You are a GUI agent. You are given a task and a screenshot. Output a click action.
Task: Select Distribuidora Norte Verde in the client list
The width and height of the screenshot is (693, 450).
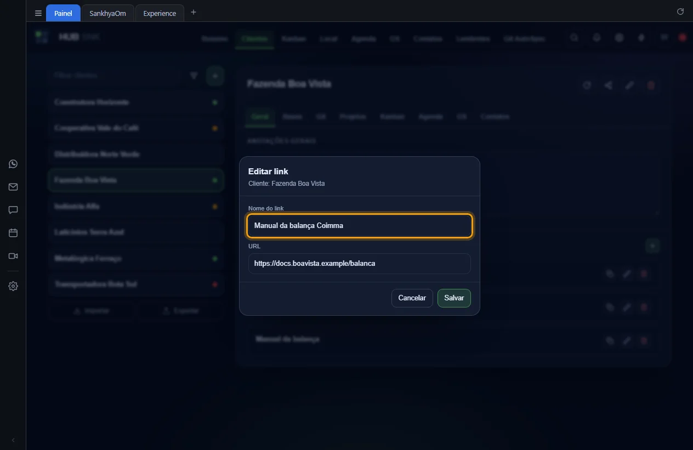click(136, 155)
